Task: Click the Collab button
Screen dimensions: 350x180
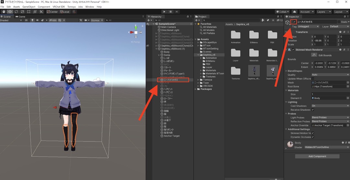Action: pos(282,12)
